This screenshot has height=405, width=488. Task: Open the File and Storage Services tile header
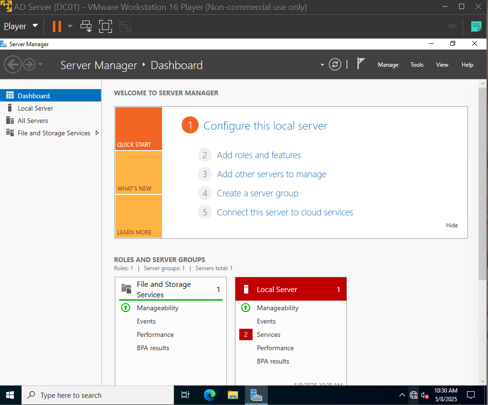coord(171,289)
